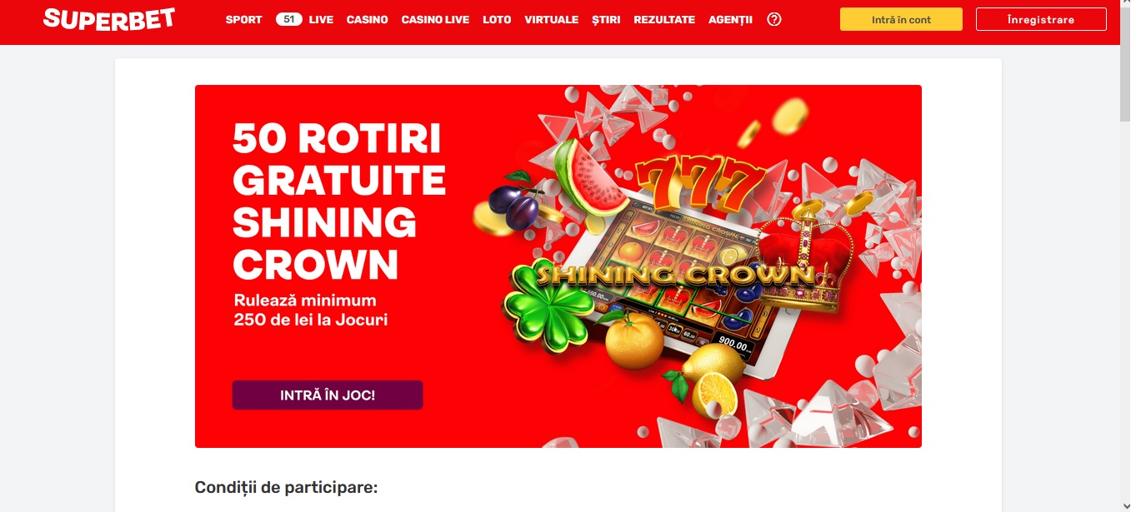Open the AGENȚII page
This screenshot has width=1131, height=512.
730,19
